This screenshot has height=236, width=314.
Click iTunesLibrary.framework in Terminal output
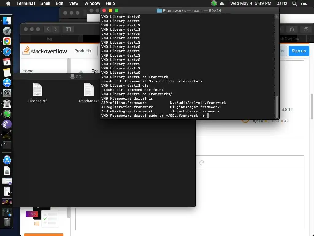(x=195, y=111)
